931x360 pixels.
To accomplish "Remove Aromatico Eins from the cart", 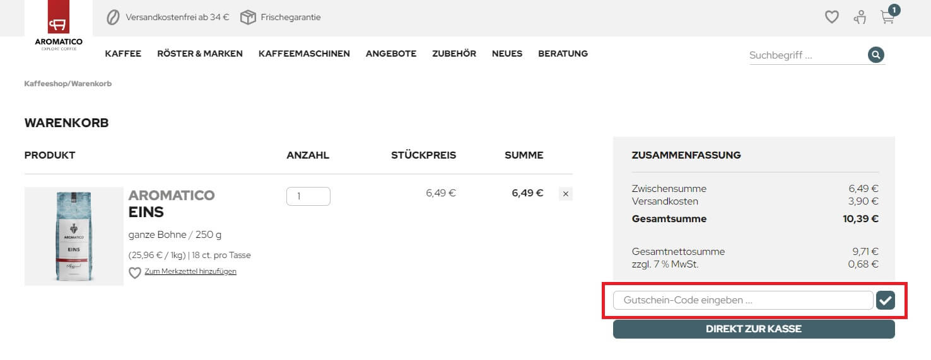I will (566, 194).
